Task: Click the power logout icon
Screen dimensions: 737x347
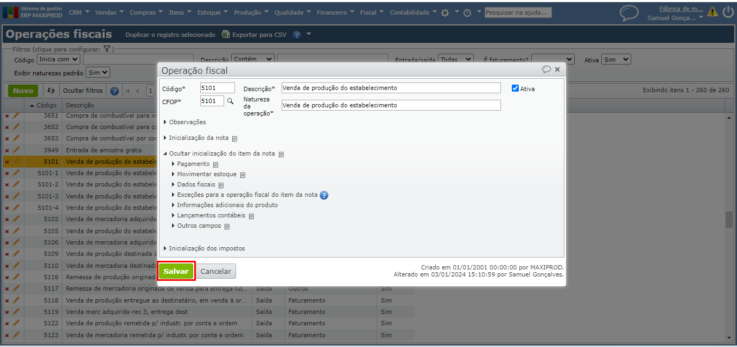Action: click(x=728, y=12)
